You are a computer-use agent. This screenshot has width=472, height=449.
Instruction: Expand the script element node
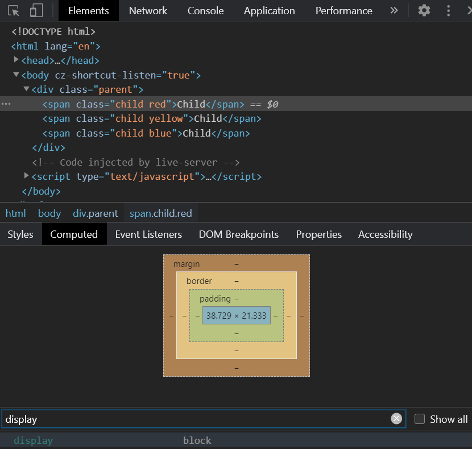coord(26,176)
